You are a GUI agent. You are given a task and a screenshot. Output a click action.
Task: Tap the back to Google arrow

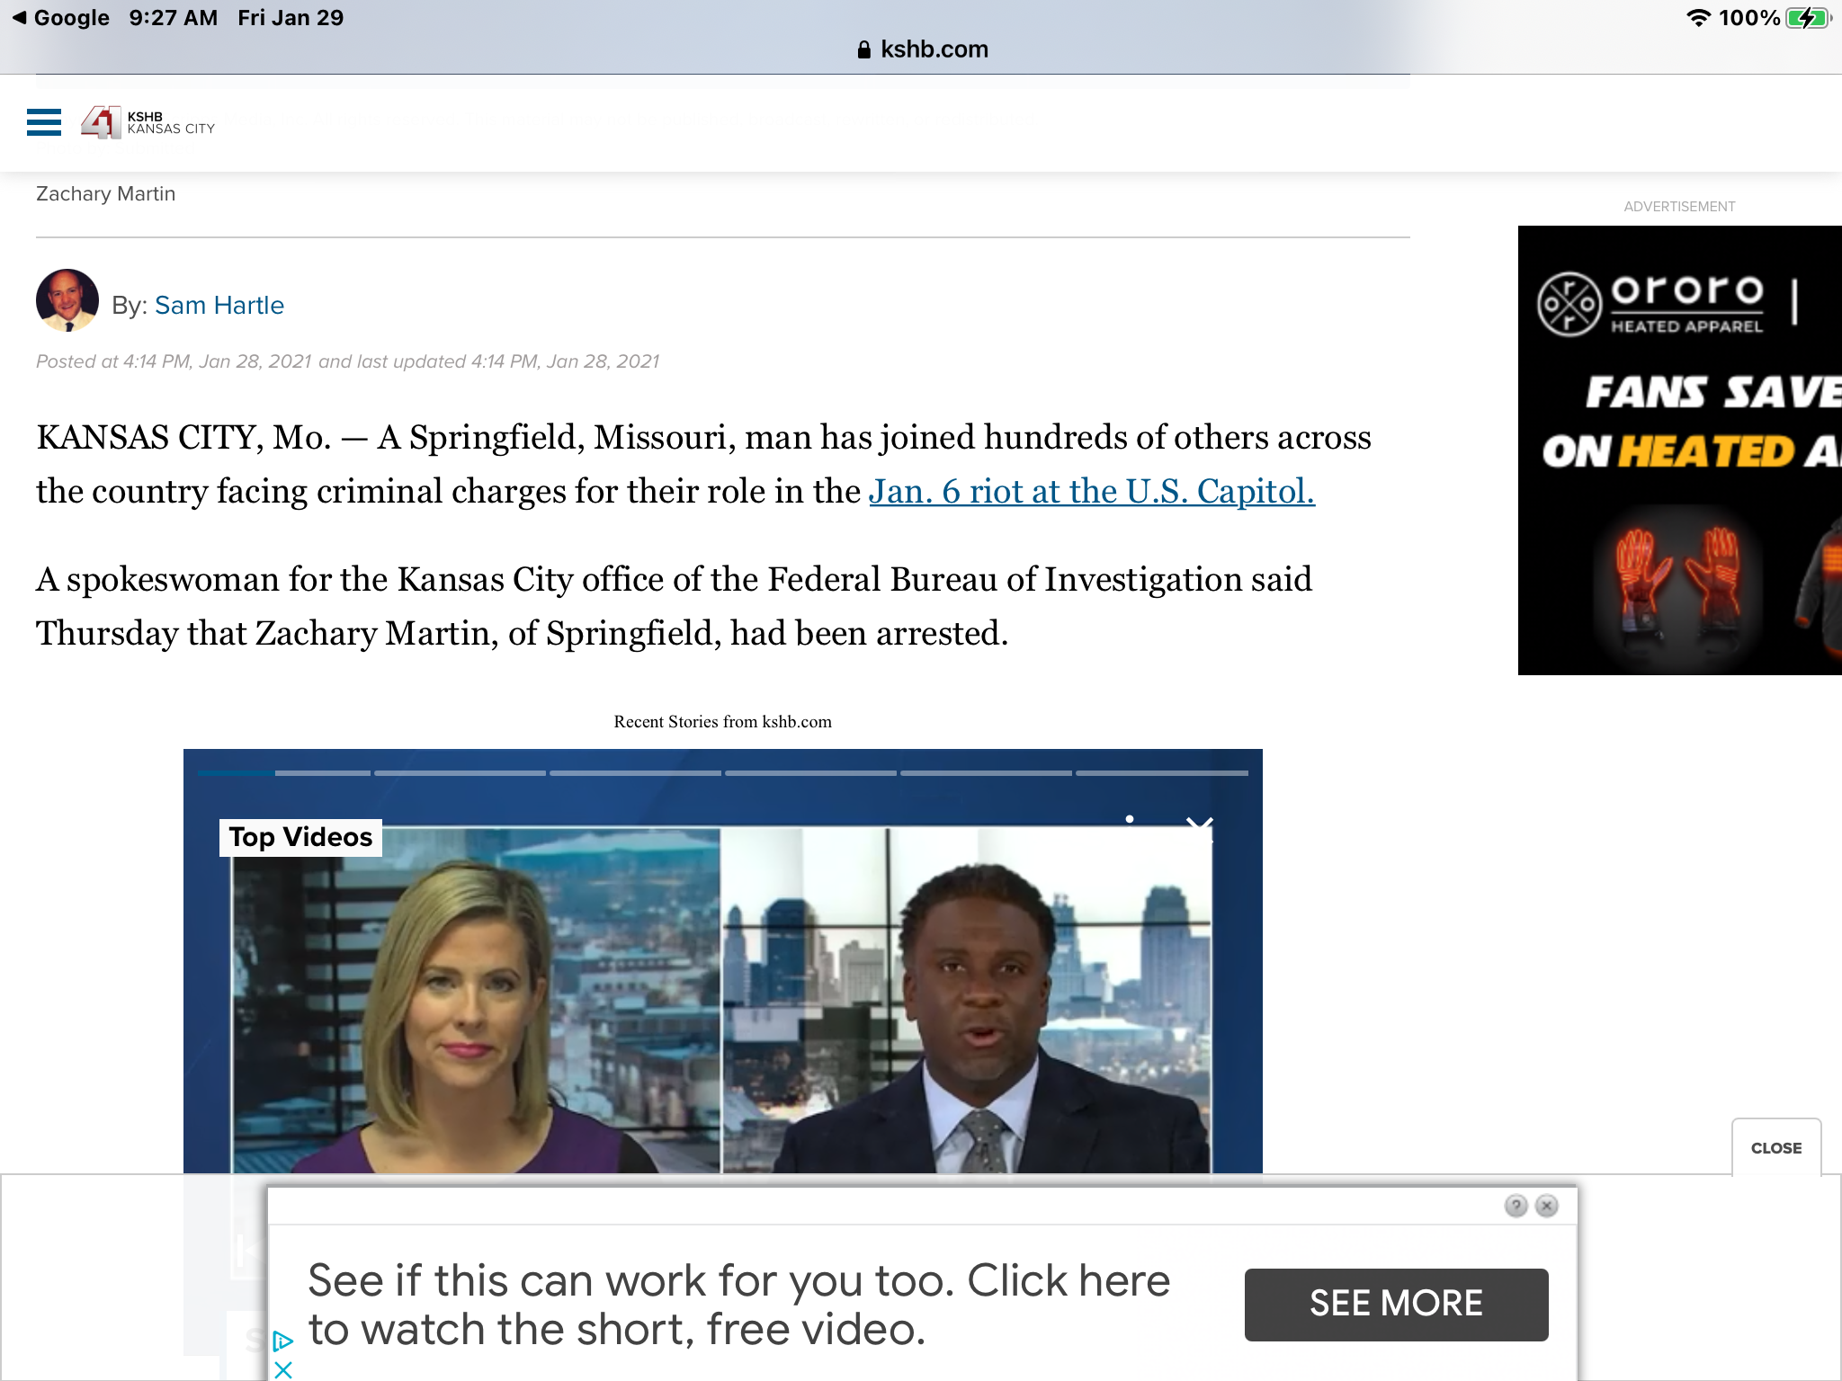tap(19, 17)
